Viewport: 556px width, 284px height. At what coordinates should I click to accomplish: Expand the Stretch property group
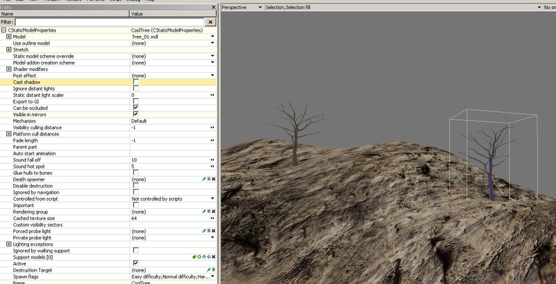click(x=9, y=50)
